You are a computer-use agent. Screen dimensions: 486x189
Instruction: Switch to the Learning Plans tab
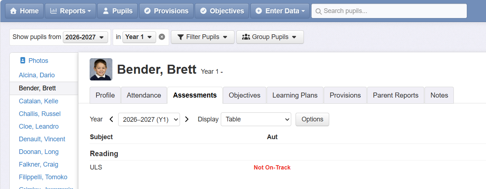pyautogui.click(x=295, y=95)
